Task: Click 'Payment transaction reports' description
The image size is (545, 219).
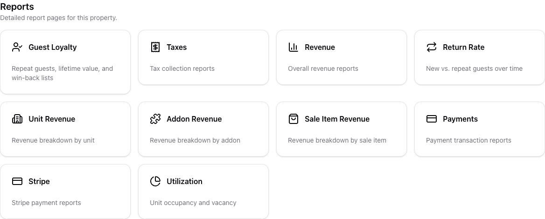Action: tap(468, 141)
